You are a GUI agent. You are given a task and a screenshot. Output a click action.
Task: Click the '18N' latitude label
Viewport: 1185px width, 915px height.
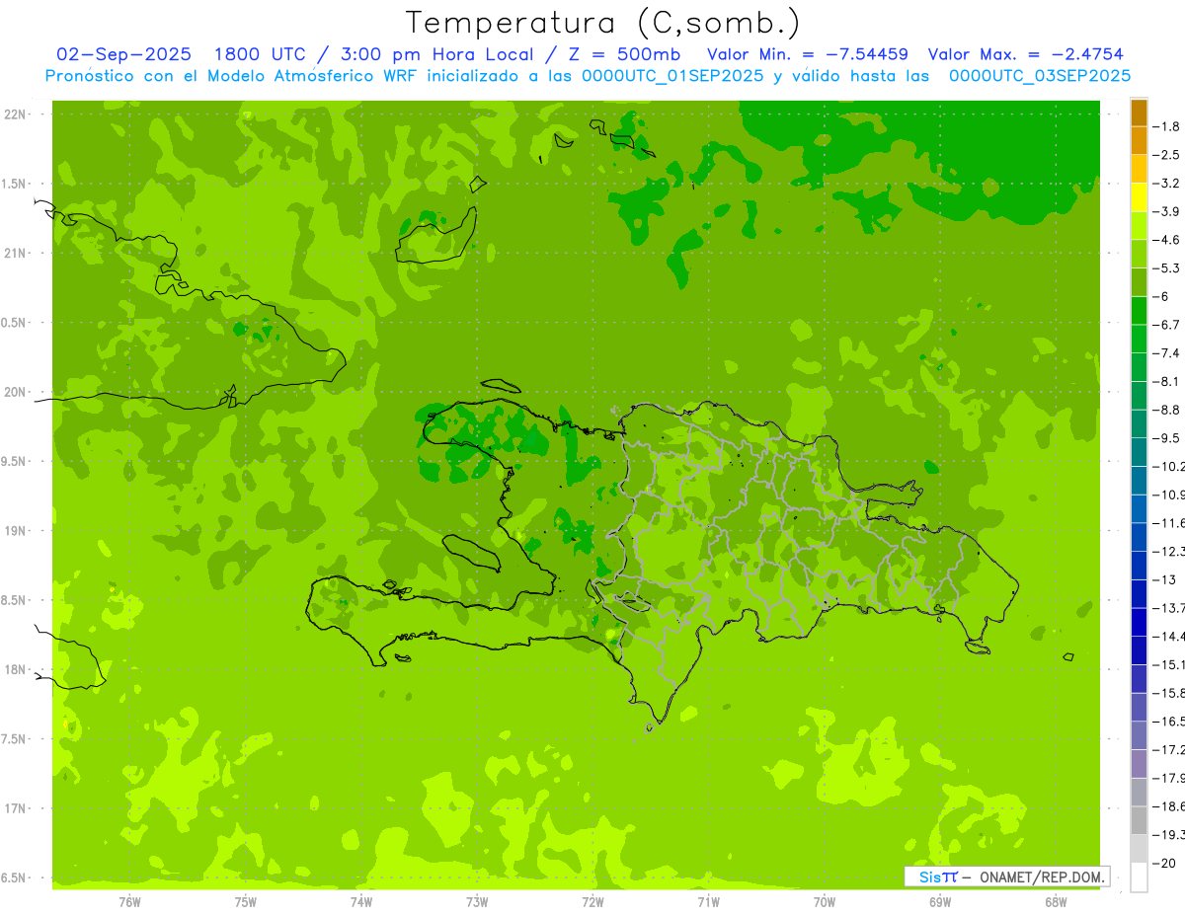(15, 669)
